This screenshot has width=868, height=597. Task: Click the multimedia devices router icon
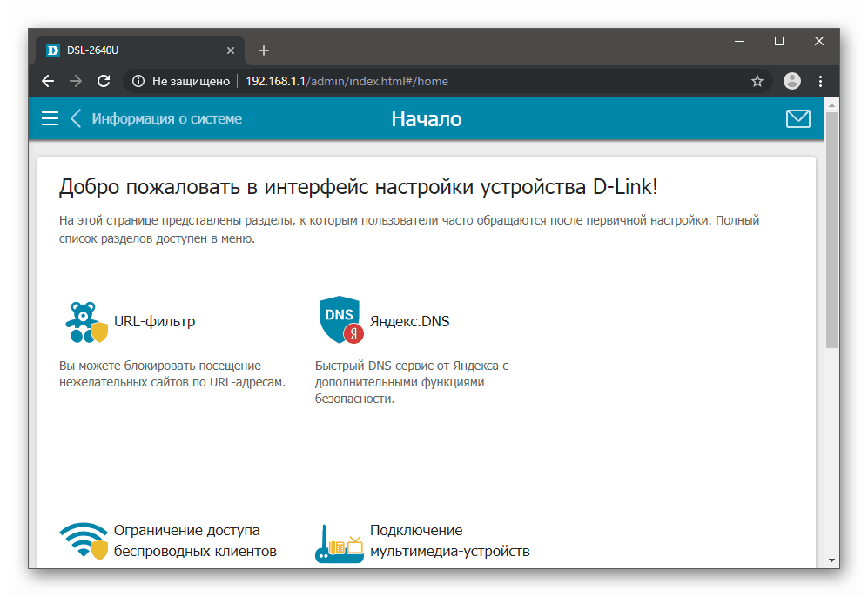pos(340,543)
